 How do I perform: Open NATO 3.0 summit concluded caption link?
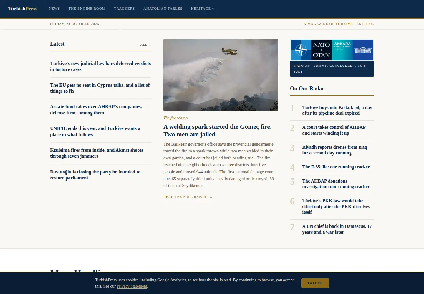tap(332, 69)
